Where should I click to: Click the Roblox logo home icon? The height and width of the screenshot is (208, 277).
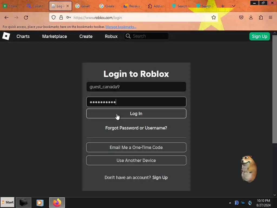pos(6,36)
